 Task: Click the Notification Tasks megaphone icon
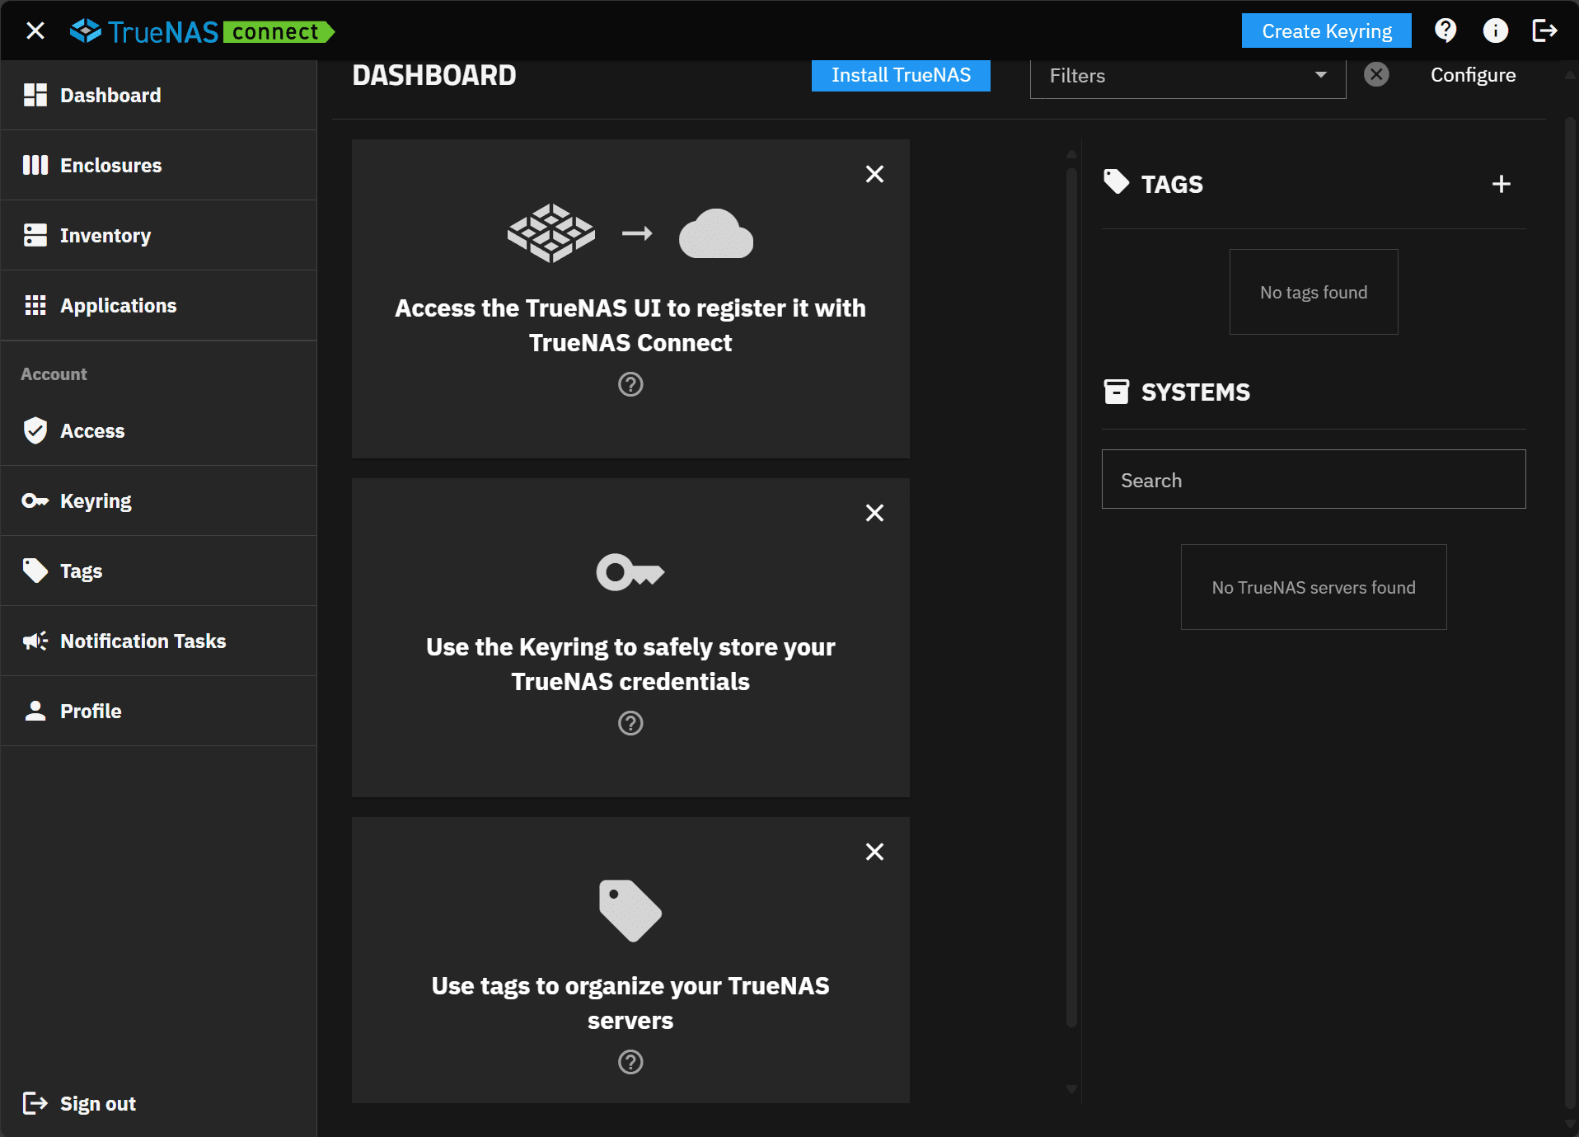[35, 641]
